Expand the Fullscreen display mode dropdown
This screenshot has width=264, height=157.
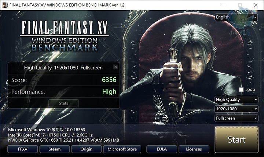coord(236,118)
